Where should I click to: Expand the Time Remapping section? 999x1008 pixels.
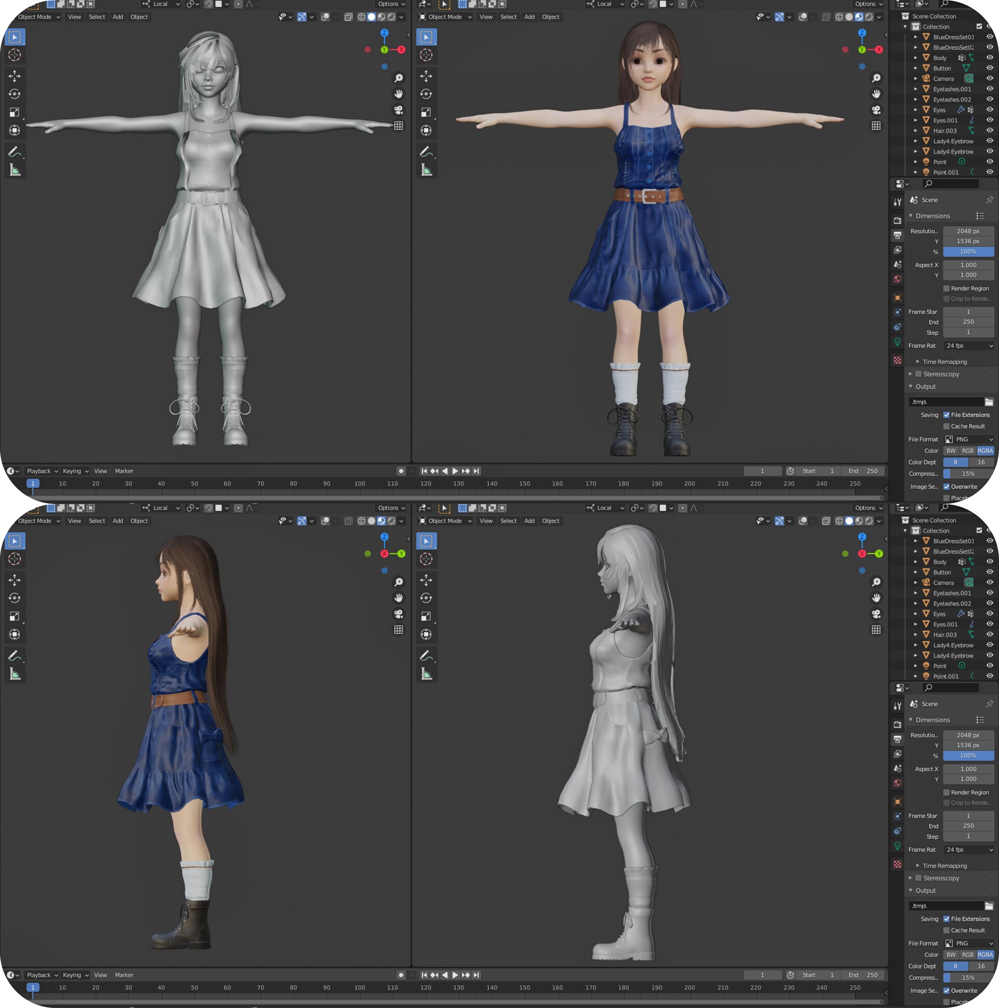(942, 361)
